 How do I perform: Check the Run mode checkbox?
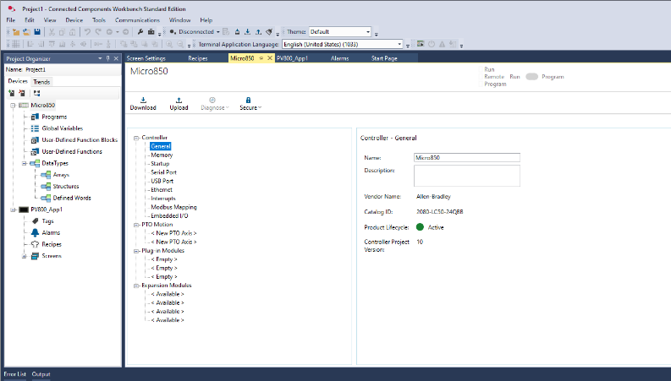[x=481, y=69]
